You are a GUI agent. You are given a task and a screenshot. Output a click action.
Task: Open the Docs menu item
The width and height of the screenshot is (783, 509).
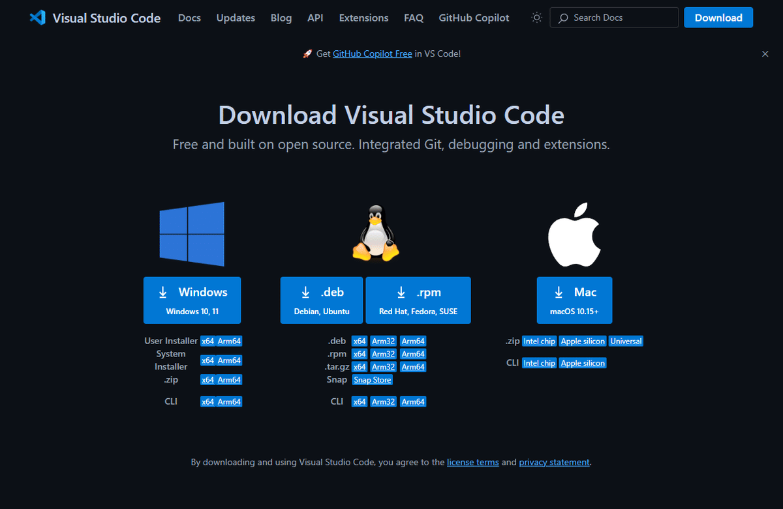click(189, 18)
